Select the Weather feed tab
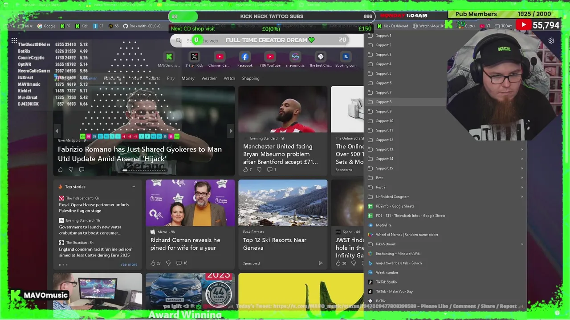Viewport: 570px width, 320px height. (209, 78)
